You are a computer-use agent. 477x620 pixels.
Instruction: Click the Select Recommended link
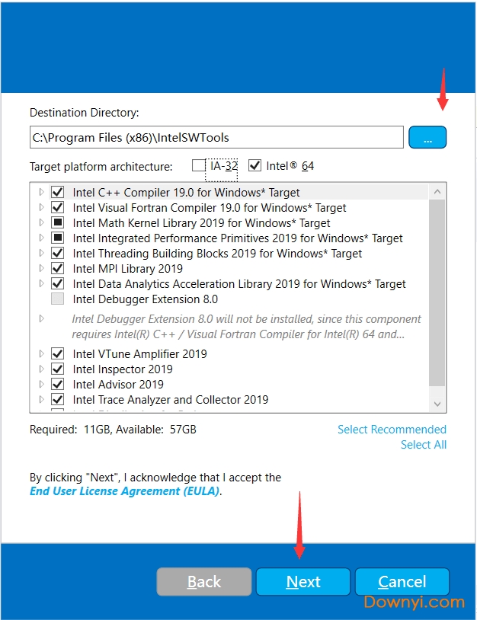[x=392, y=430]
